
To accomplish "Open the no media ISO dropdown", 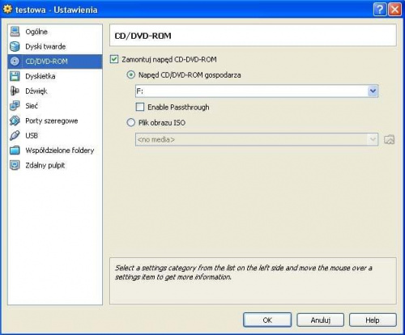I will 257,139.
